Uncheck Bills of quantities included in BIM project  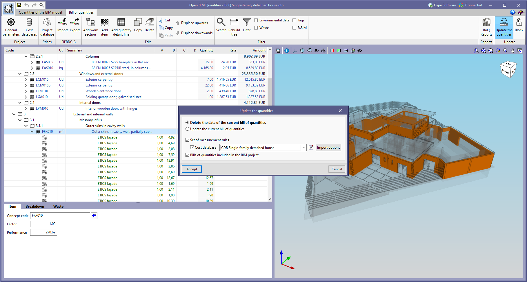(x=188, y=155)
